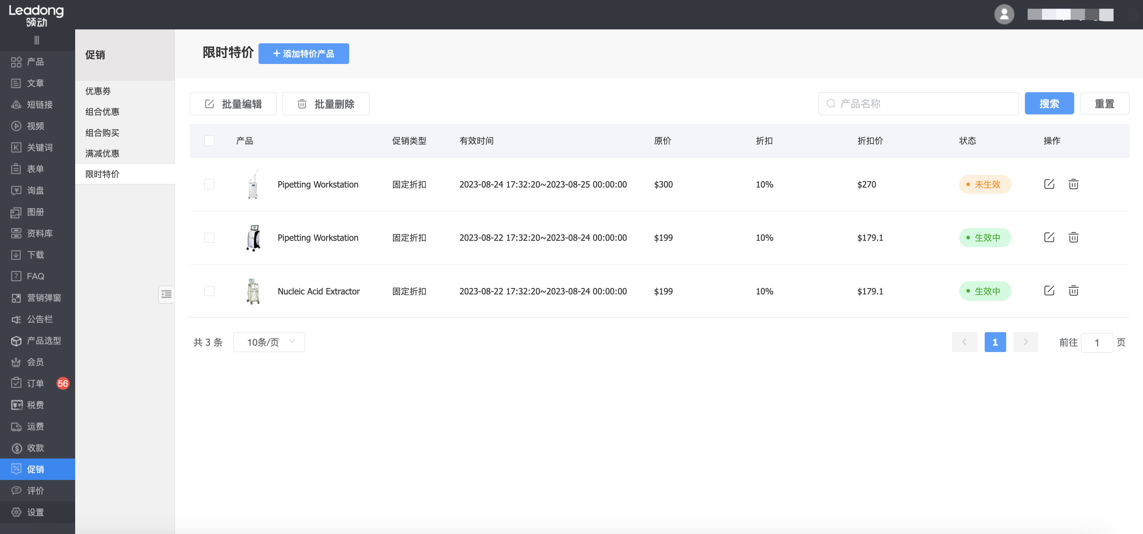1143x534 pixels.
Task: Switch to 满减优惠 submenu item
Action: pos(103,153)
